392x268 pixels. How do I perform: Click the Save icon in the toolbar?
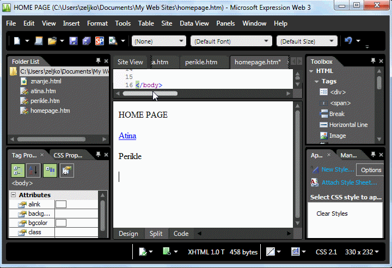pyautogui.click(x=75, y=41)
